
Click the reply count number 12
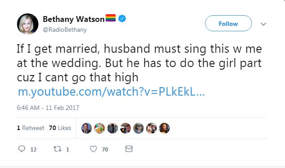pyautogui.click(x=34, y=149)
